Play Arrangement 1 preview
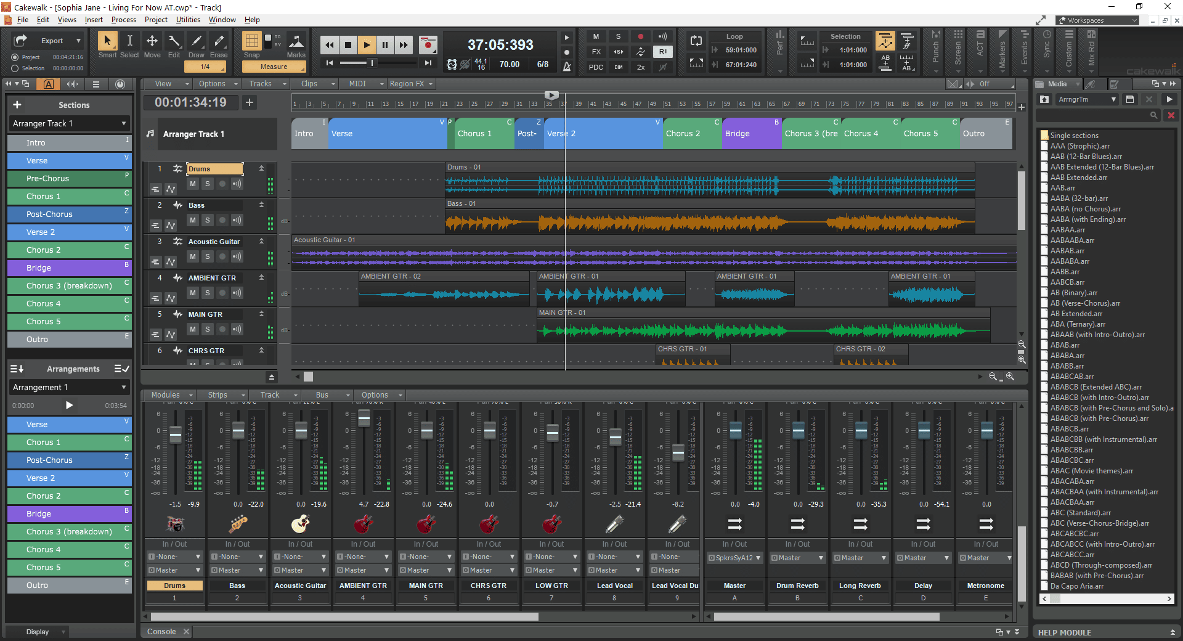Screen dimensions: 1183x641 (x=69, y=405)
